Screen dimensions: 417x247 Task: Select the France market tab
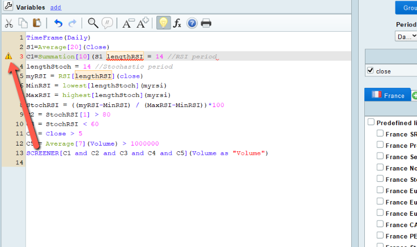tap(388, 95)
